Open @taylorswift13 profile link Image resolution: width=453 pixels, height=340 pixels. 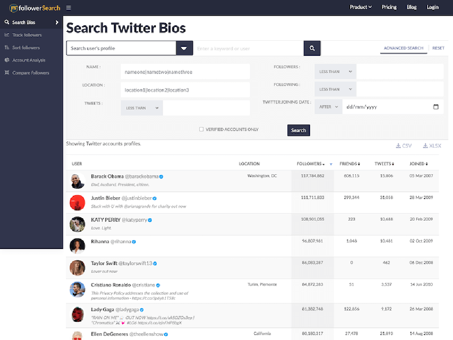pyautogui.click(x=135, y=263)
